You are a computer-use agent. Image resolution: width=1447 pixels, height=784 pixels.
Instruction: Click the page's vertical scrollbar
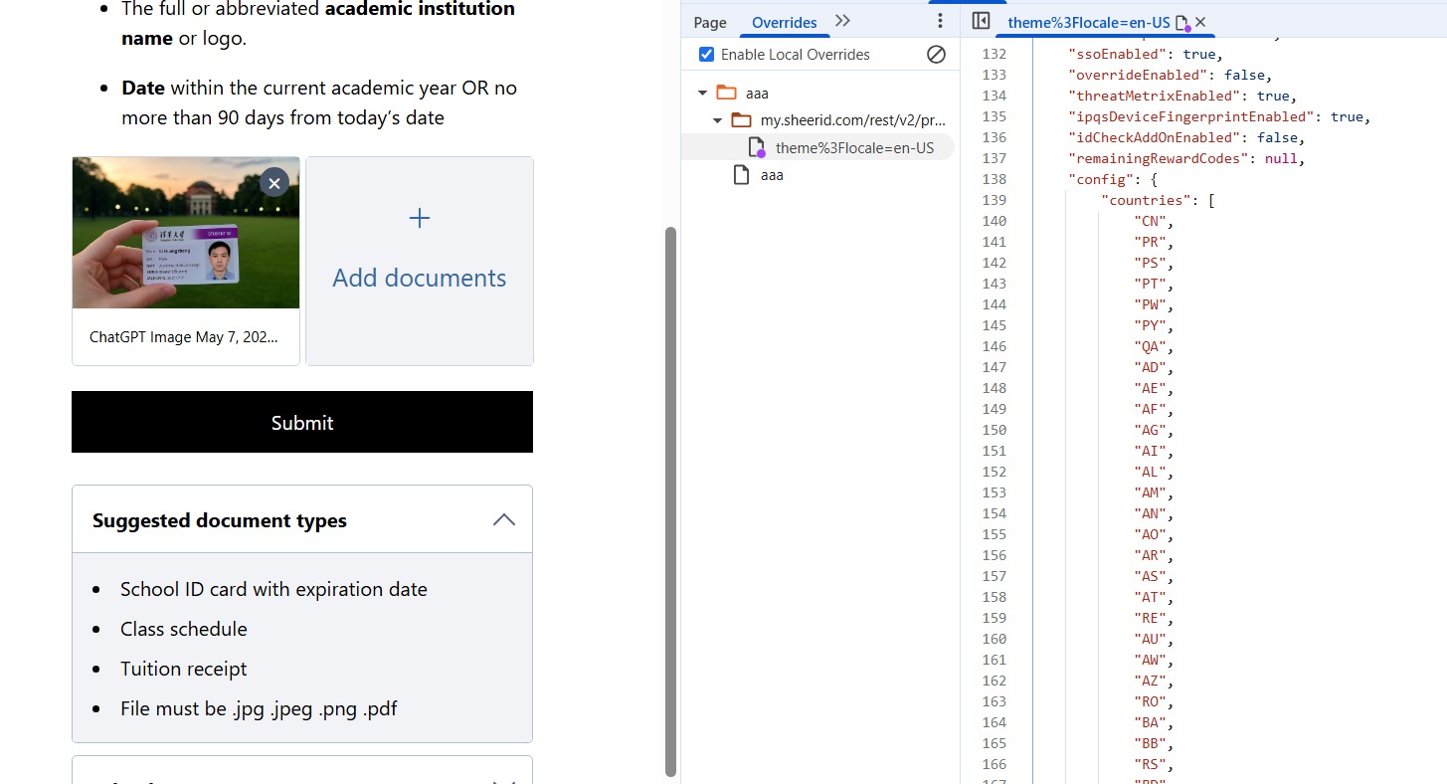click(670, 497)
